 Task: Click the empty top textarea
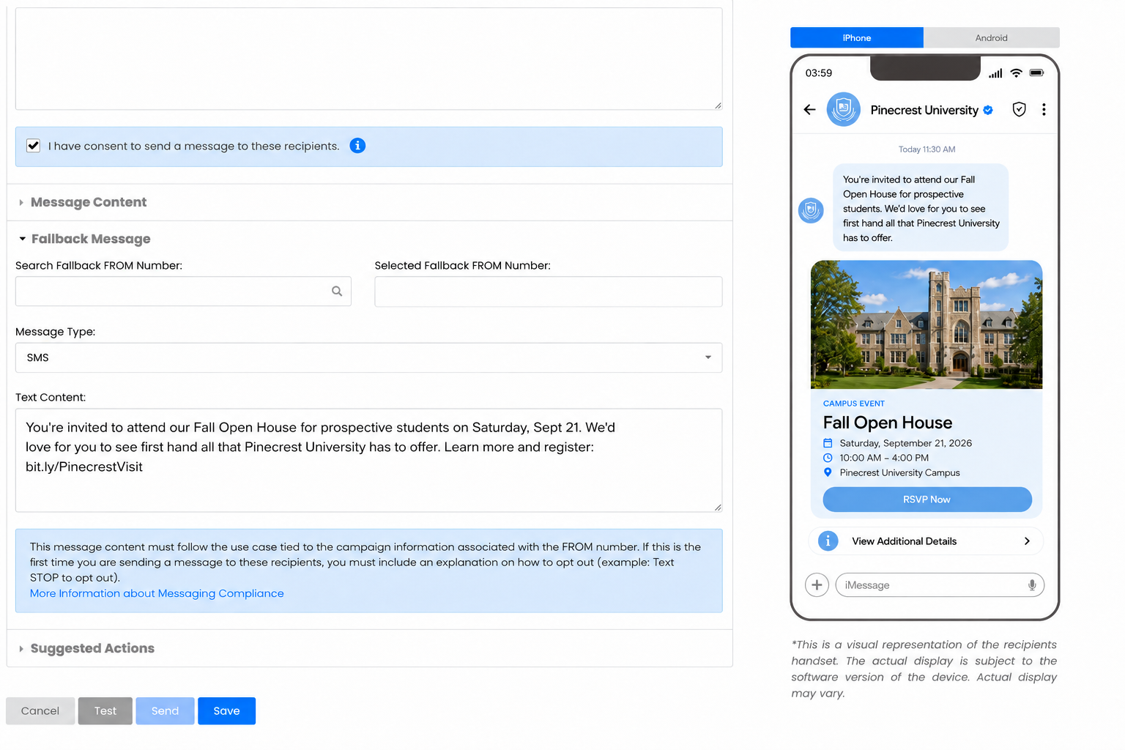click(368, 59)
